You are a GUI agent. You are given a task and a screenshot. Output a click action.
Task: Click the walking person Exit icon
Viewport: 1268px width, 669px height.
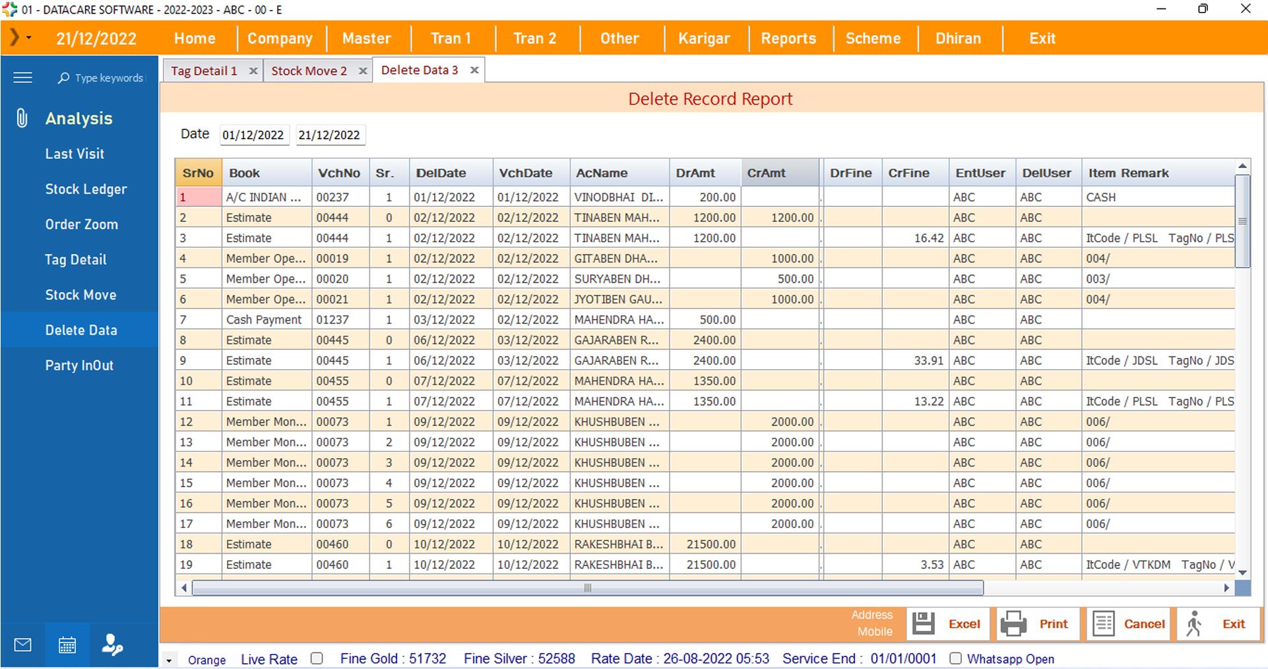[1194, 624]
